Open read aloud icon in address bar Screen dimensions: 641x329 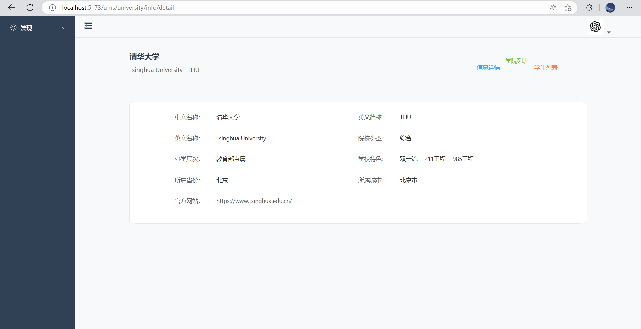click(x=553, y=8)
